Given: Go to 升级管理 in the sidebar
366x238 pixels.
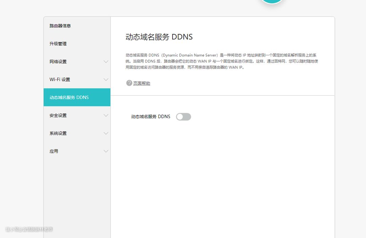Looking at the screenshot, I should 58,44.
